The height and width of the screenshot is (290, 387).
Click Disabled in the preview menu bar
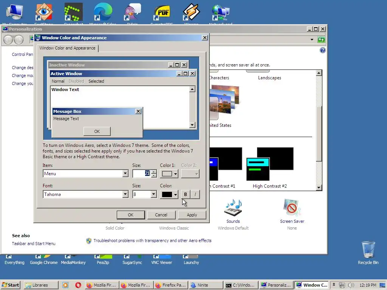(76, 81)
